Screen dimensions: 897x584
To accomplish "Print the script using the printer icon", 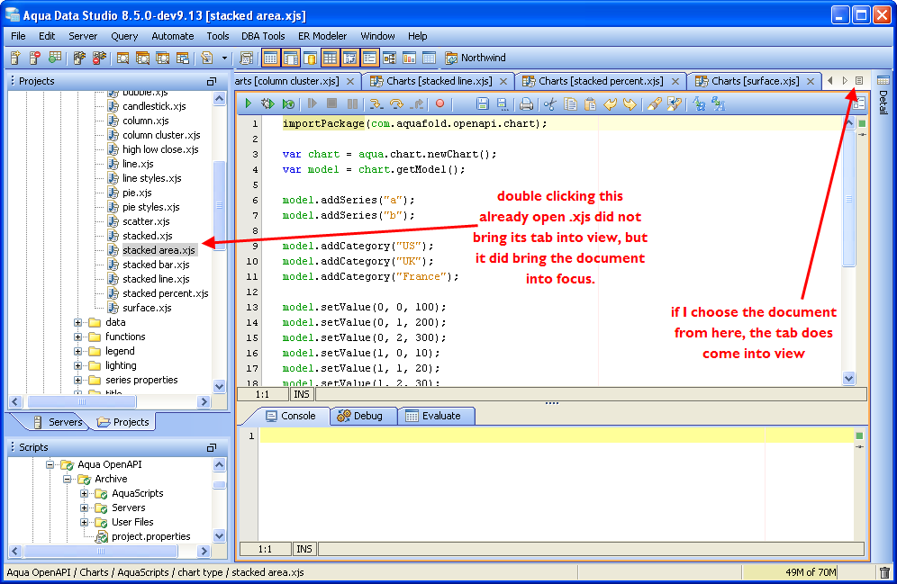I will tap(526, 103).
